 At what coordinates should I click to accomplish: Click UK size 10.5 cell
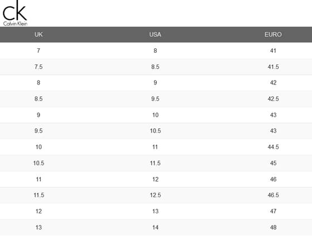[38, 163]
